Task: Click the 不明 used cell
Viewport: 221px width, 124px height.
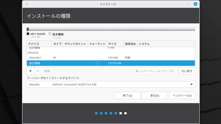Action: [127, 58]
